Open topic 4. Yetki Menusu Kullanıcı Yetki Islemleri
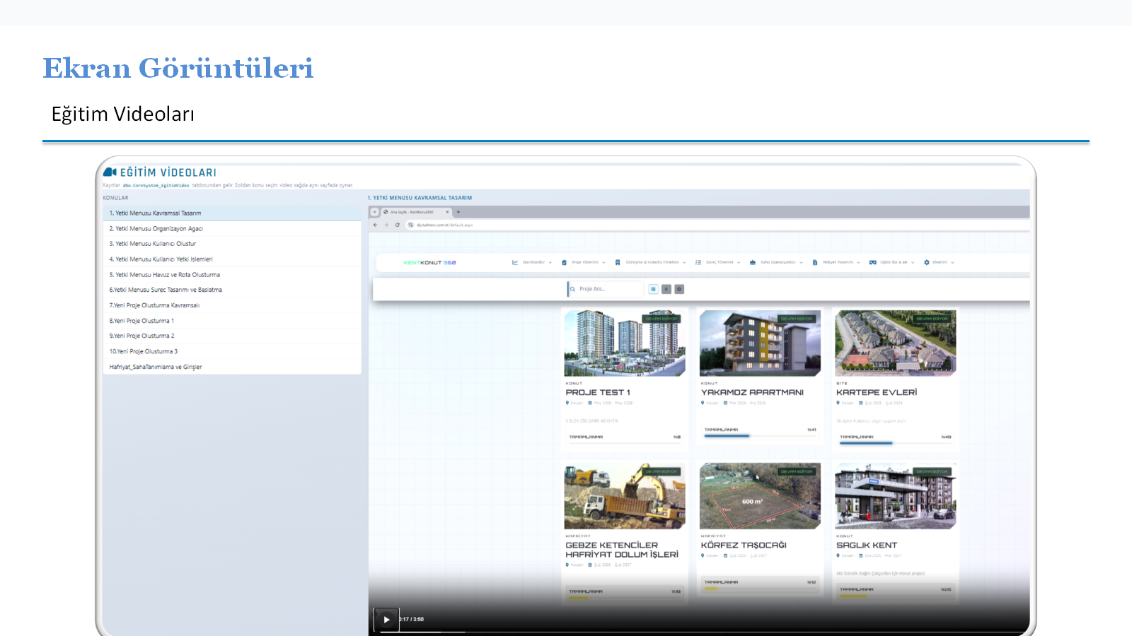 [x=232, y=259]
